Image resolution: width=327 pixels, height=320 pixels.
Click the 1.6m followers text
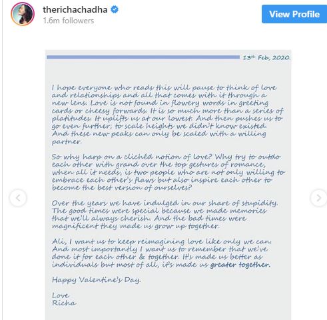(69, 21)
